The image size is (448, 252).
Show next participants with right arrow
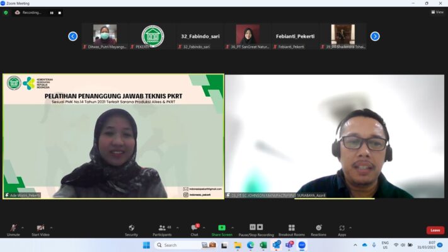[x=375, y=36]
